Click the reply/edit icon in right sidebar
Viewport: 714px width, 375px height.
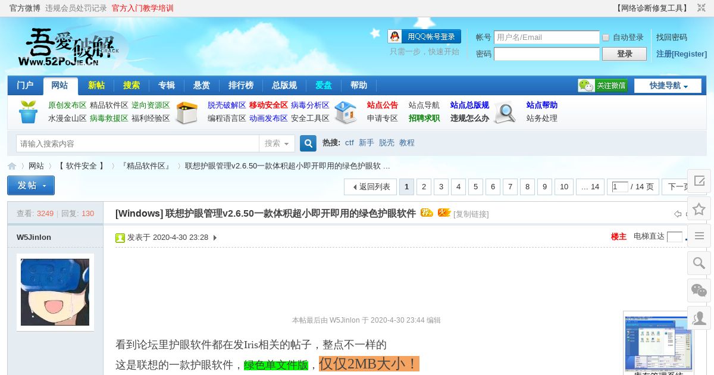click(x=699, y=181)
